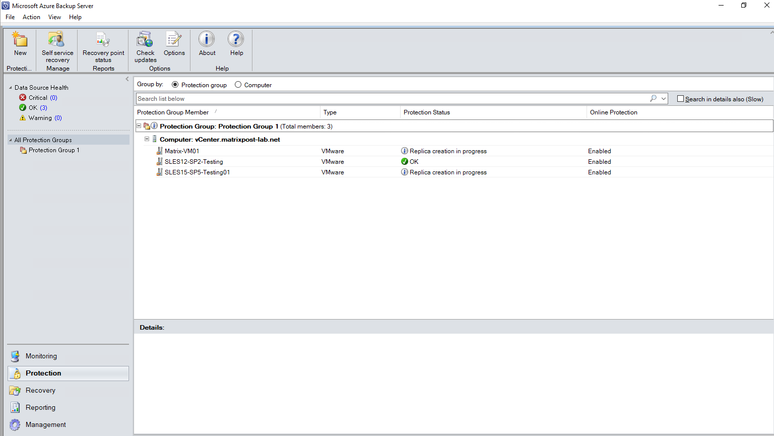Enable Search in details also checkbox
The height and width of the screenshot is (436, 774).
(680, 99)
